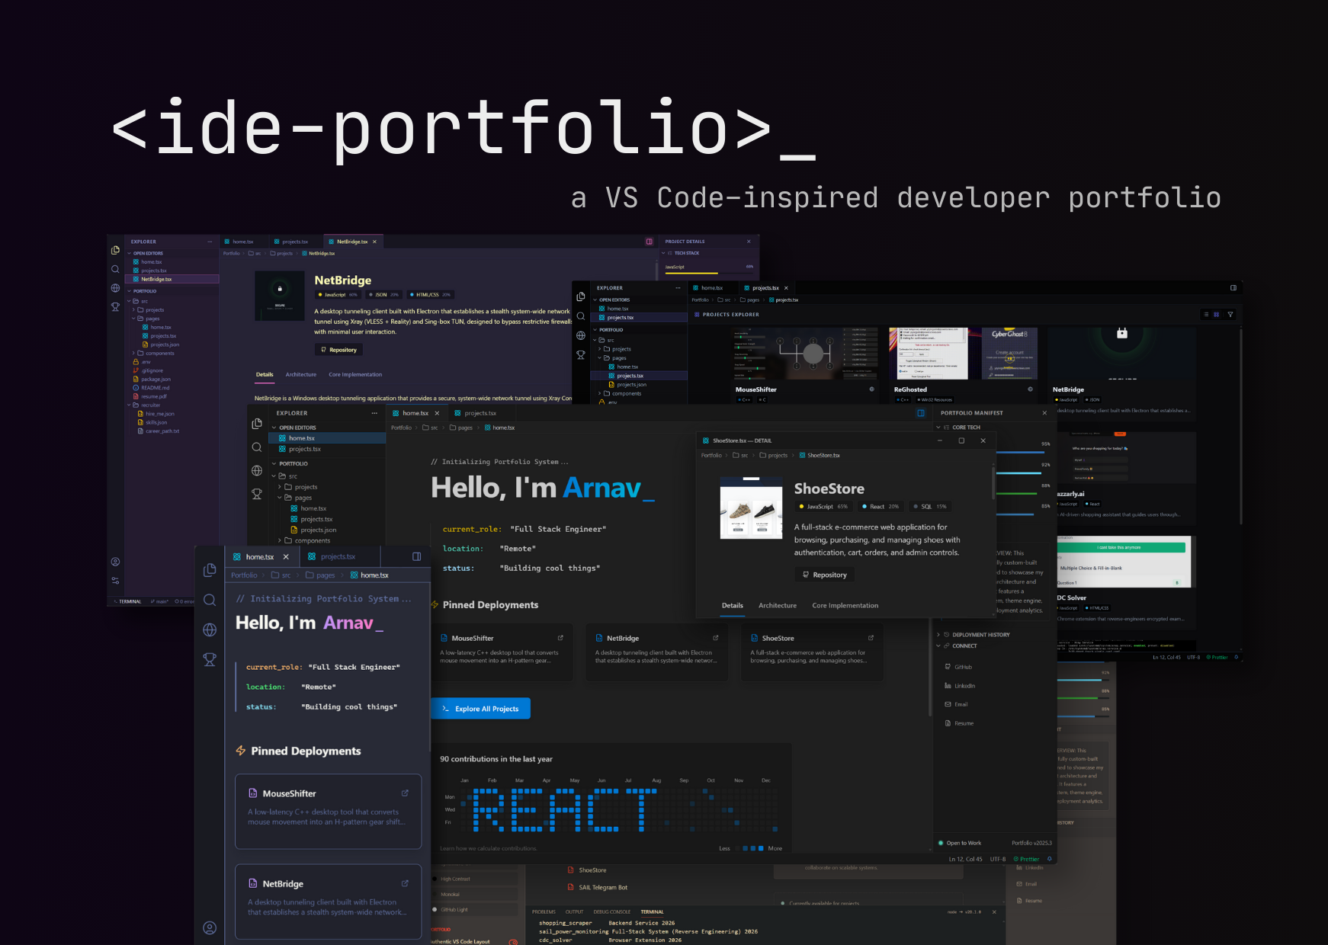Click the globe icon in the purple-Arnav window
This screenshot has height=945, width=1328.
point(210,629)
